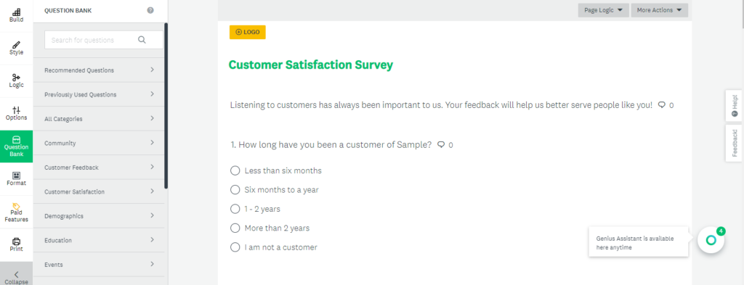Open the Style brush icon
Image resolution: width=744 pixels, height=285 pixels.
[16, 44]
